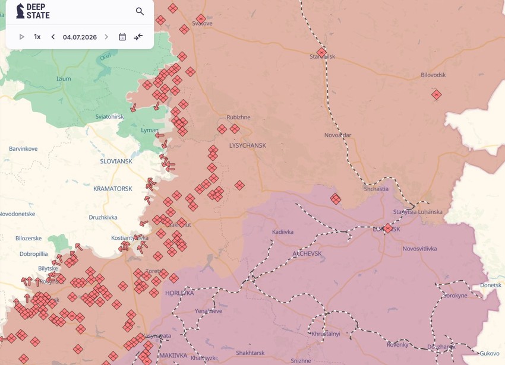Click the unit marker at Svatove

201,19
